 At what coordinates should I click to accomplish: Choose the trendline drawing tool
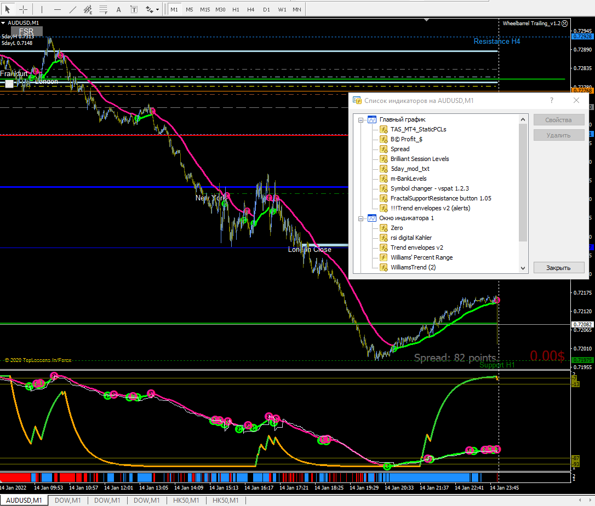[73, 9]
